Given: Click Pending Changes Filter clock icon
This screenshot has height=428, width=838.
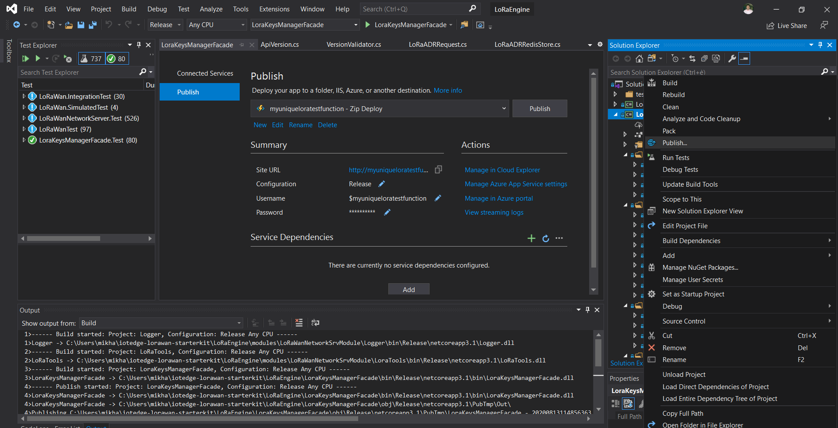Looking at the screenshot, I should [x=675, y=59].
